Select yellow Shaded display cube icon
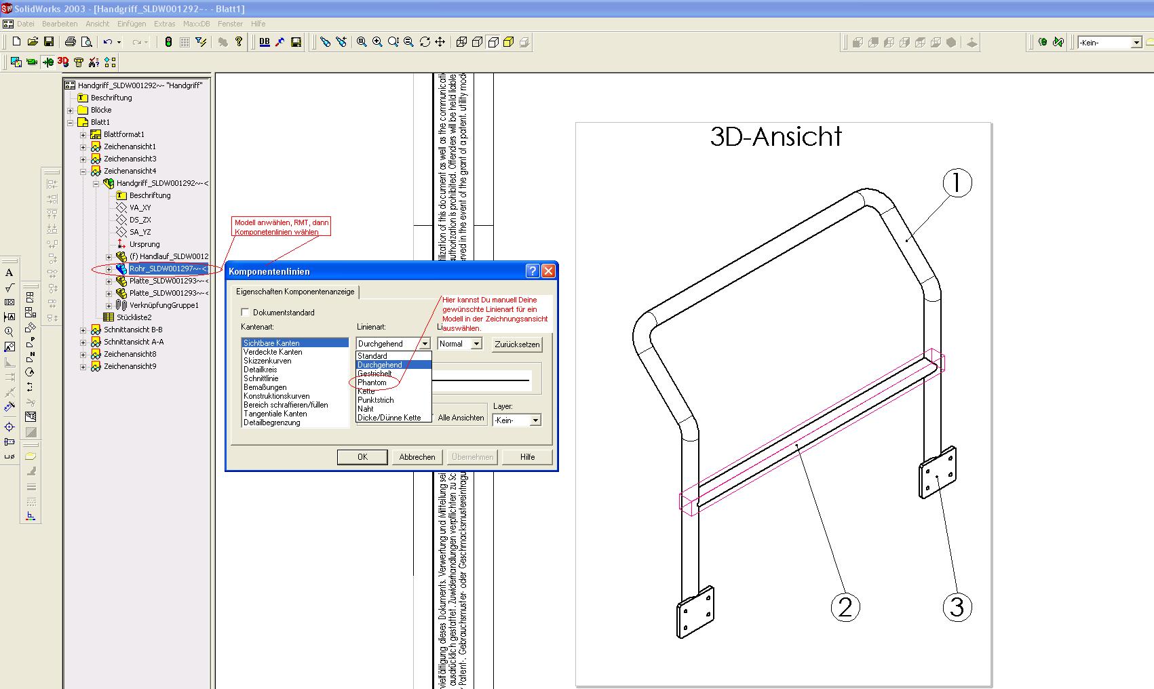Screen dimensions: 1154x689 [x=509, y=42]
